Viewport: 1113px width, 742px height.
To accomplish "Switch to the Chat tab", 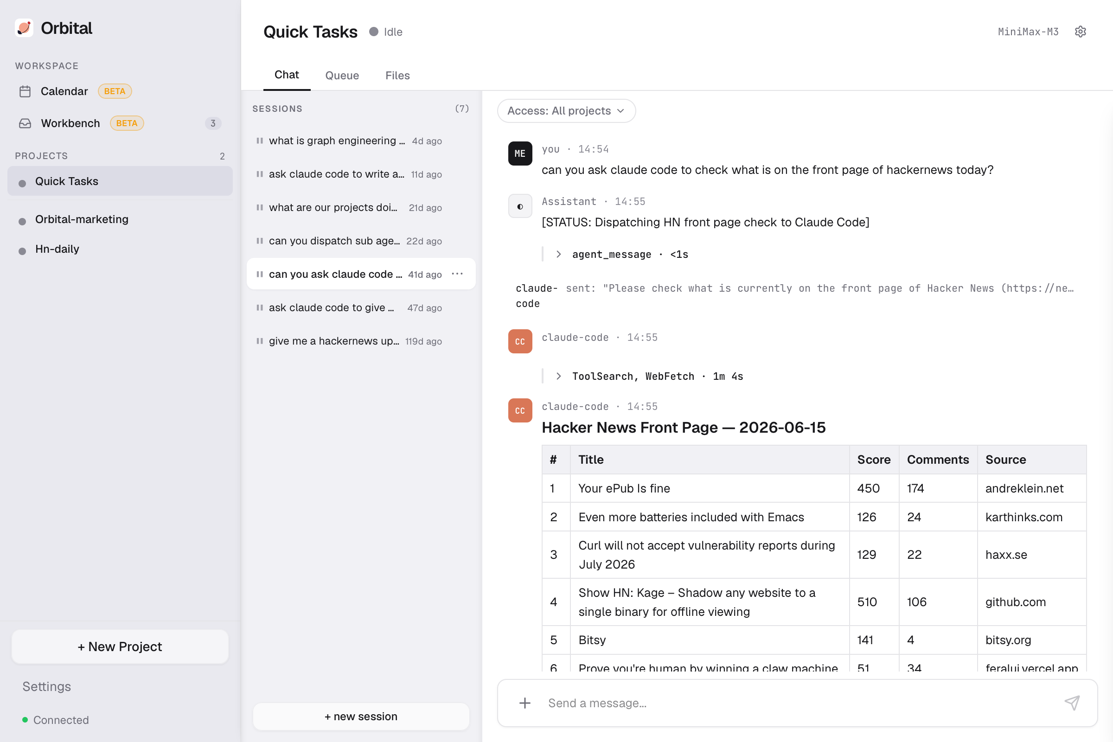I will tap(287, 75).
